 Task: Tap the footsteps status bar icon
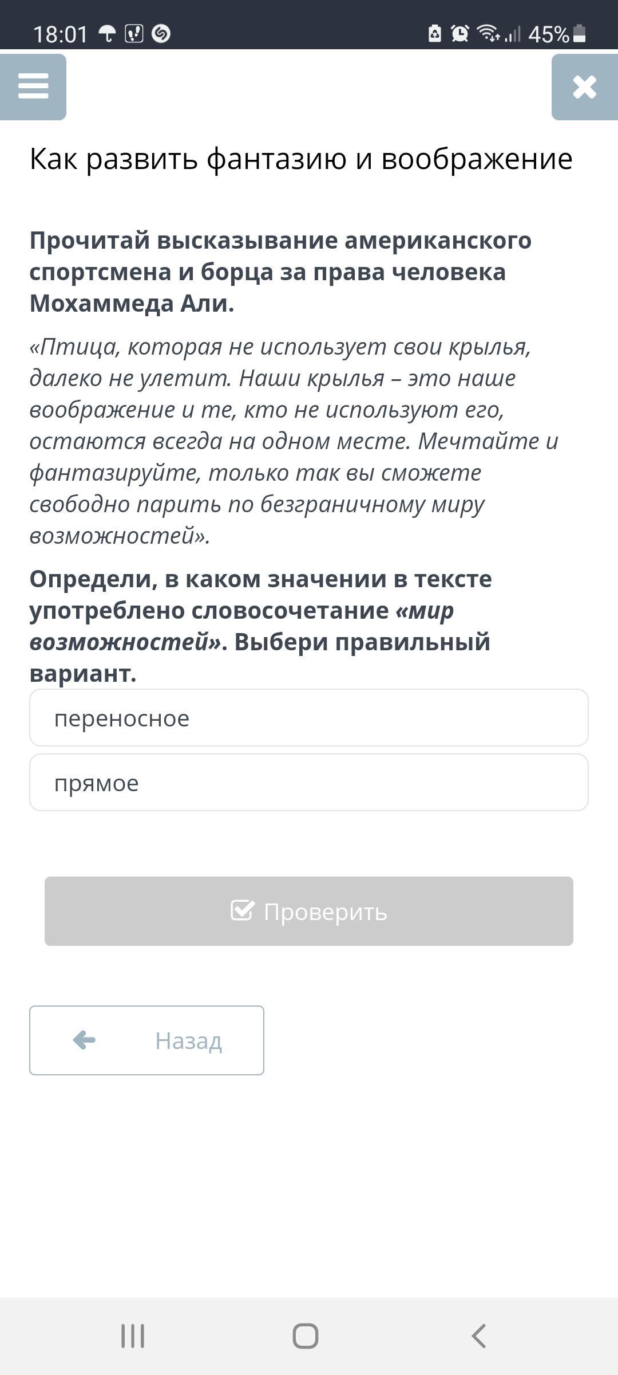point(134,34)
